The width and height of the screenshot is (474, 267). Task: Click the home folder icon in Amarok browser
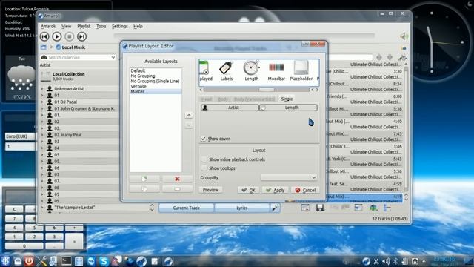coord(44,47)
